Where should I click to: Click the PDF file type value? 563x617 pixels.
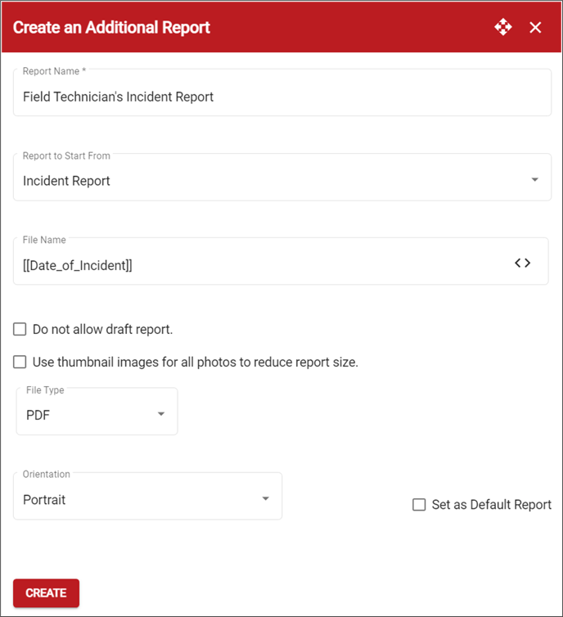(x=38, y=415)
